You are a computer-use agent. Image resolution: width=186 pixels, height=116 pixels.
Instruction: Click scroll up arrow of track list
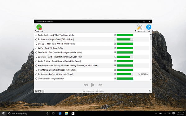pyautogui.click(x=151, y=34)
